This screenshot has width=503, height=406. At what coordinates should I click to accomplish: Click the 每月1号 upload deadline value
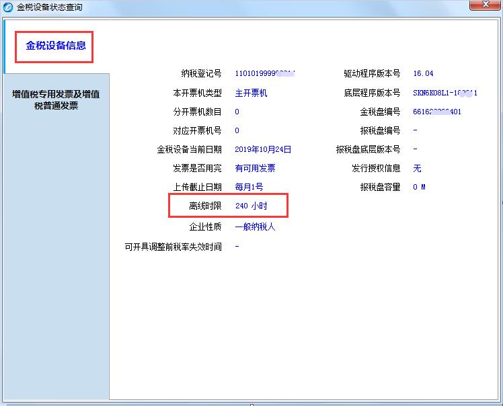249,187
